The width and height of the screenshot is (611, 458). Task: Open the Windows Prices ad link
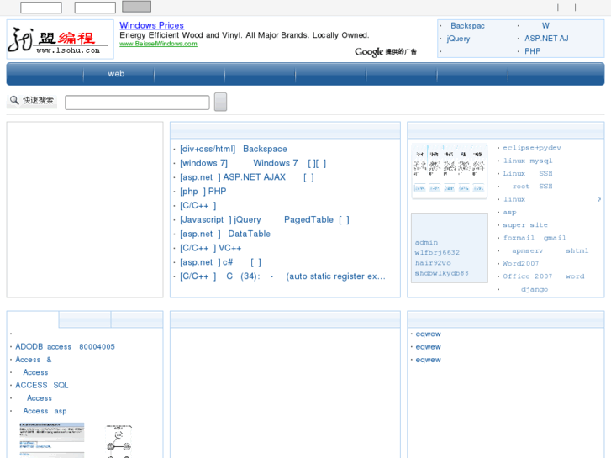[x=151, y=25]
